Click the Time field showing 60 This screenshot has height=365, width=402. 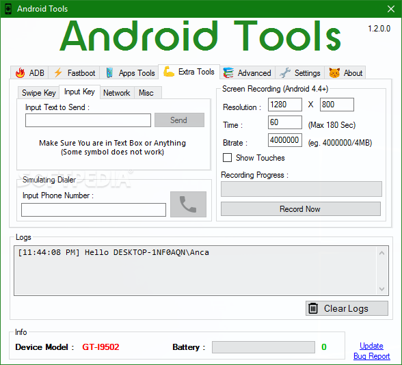(x=285, y=122)
